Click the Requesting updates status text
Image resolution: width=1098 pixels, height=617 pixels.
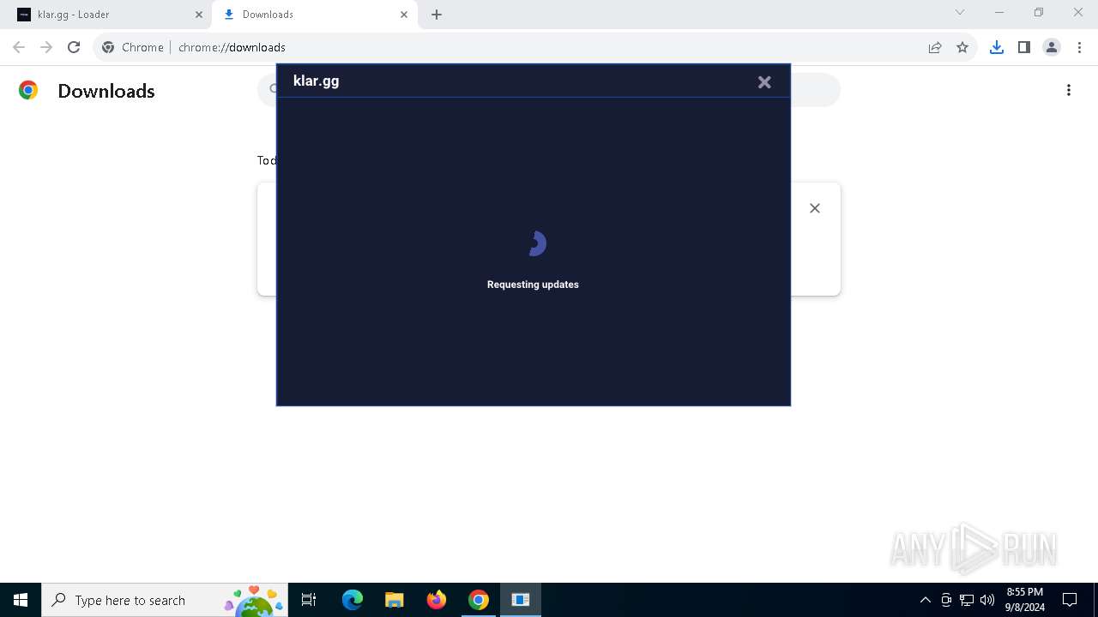[533, 285]
